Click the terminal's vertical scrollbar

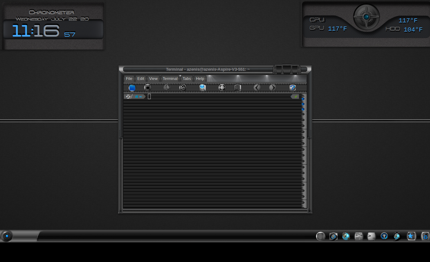click(304, 152)
